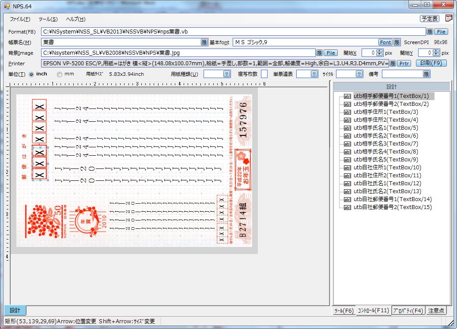Open history button next to Format path
This screenshot has height=329, width=457.
click(x=430, y=32)
